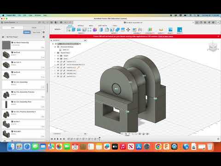The height and width of the screenshot is (166, 221).
Task: Open the notifications bell icon at top right
Action: [209, 23]
